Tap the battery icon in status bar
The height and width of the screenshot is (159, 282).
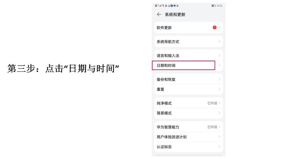(x=214, y=6)
